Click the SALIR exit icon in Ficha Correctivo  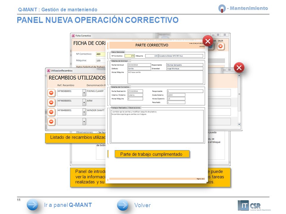[x=220, y=46]
